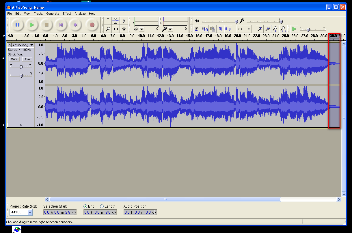The image size is (352, 233).
Task: Mute the Artist-Song track
Action: coord(14,59)
